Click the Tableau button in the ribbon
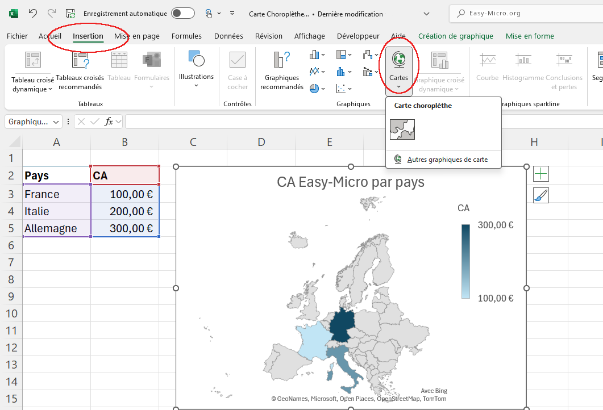Screen dimensions: 603x410 coord(119,66)
